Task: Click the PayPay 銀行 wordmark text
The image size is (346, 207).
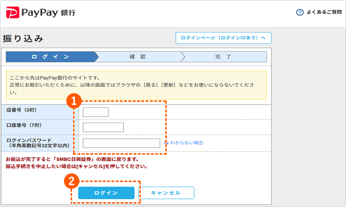Action: point(49,12)
